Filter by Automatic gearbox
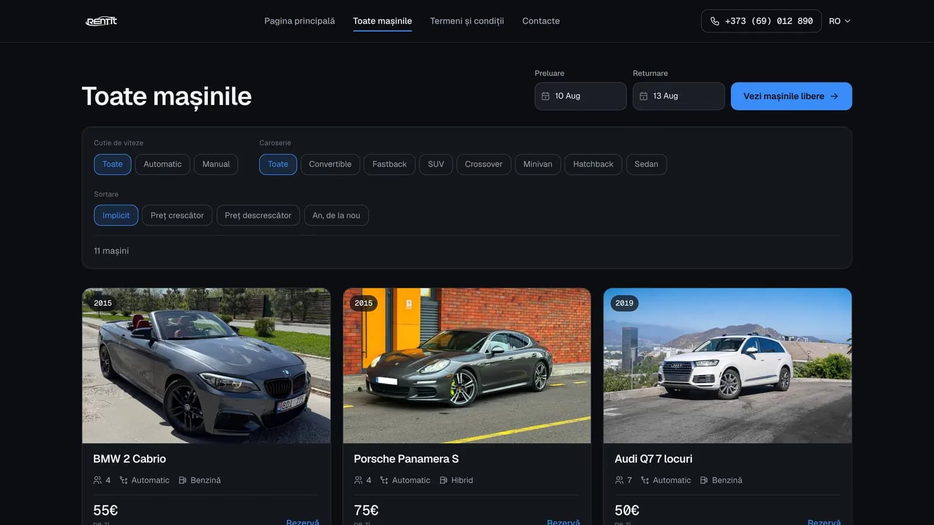Screen dimensions: 934x525 (162, 164)
